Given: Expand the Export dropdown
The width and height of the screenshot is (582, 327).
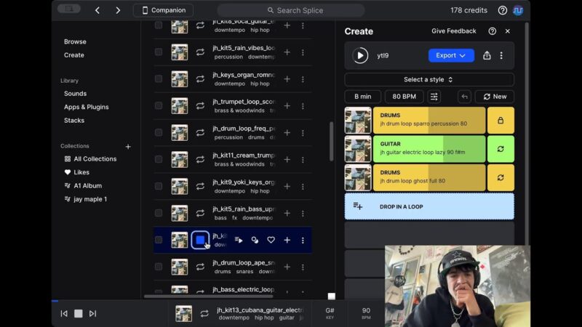Looking at the screenshot, I should click(451, 55).
